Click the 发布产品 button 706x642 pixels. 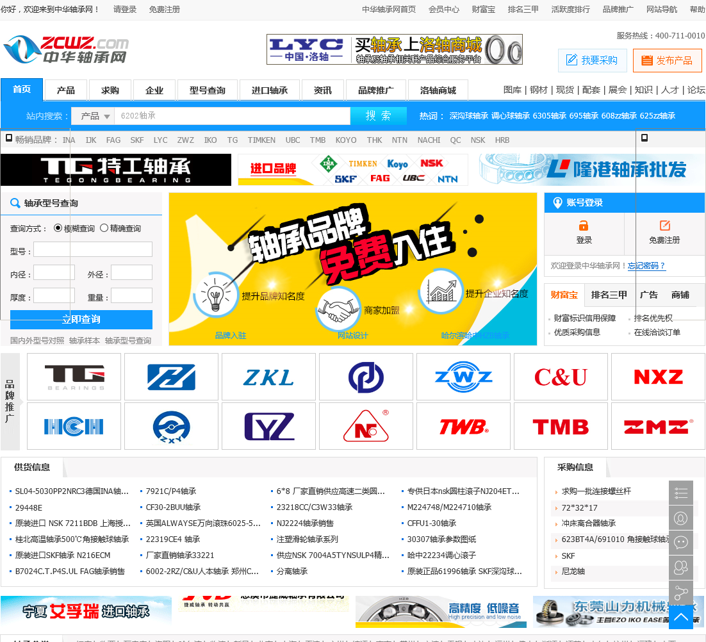[667, 60]
